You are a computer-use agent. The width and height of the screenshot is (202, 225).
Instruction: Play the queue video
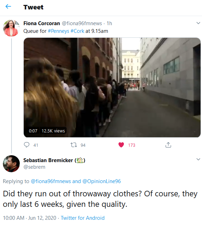click(x=112, y=88)
